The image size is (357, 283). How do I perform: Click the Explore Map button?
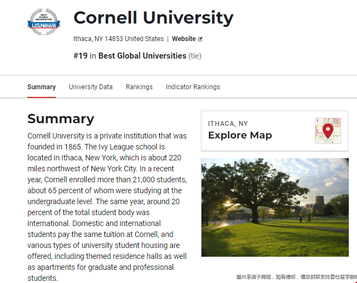(274, 131)
